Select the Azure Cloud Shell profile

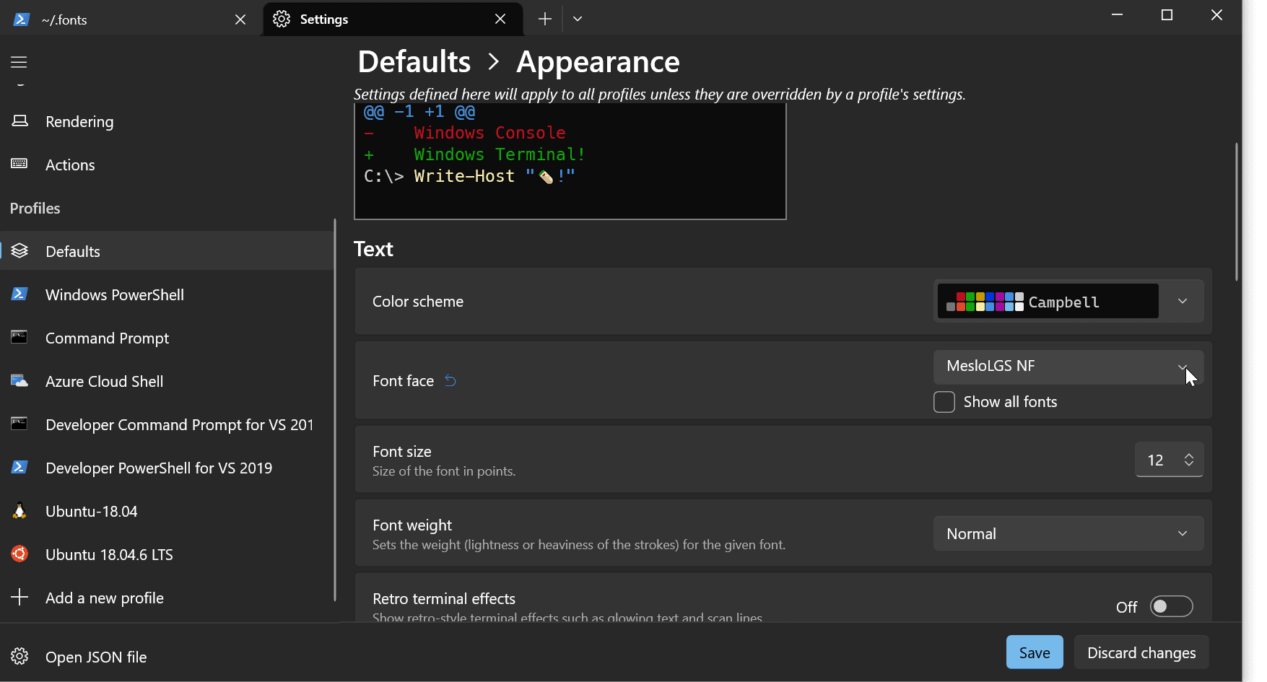coord(104,381)
